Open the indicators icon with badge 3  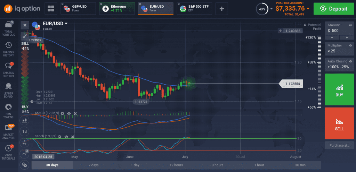click(25, 154)
